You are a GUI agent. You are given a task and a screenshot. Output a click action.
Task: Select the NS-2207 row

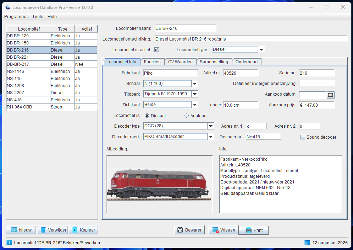52,93
